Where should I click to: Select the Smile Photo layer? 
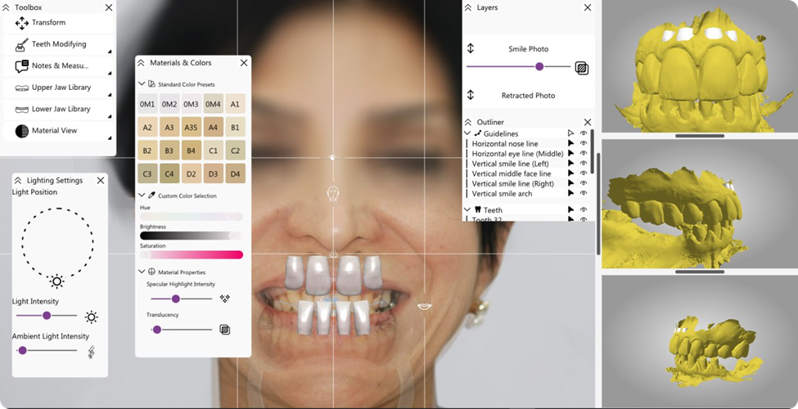point(528,49)
